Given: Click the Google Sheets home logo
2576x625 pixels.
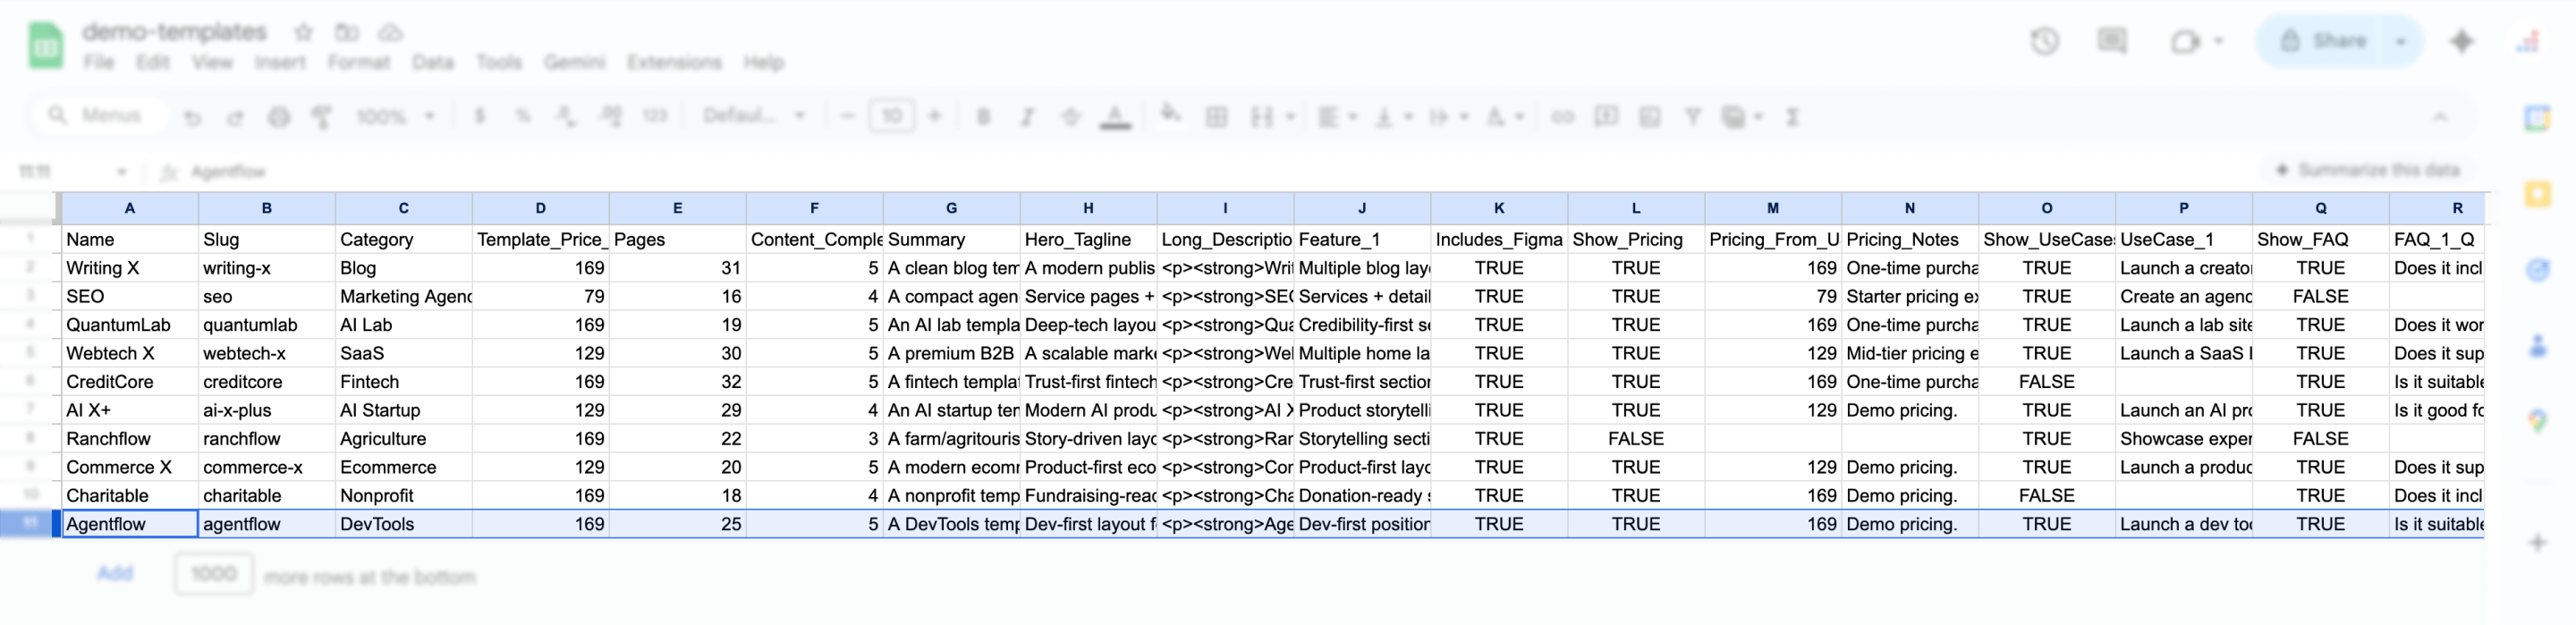Looking at the screenshot, I should point(45,46).
